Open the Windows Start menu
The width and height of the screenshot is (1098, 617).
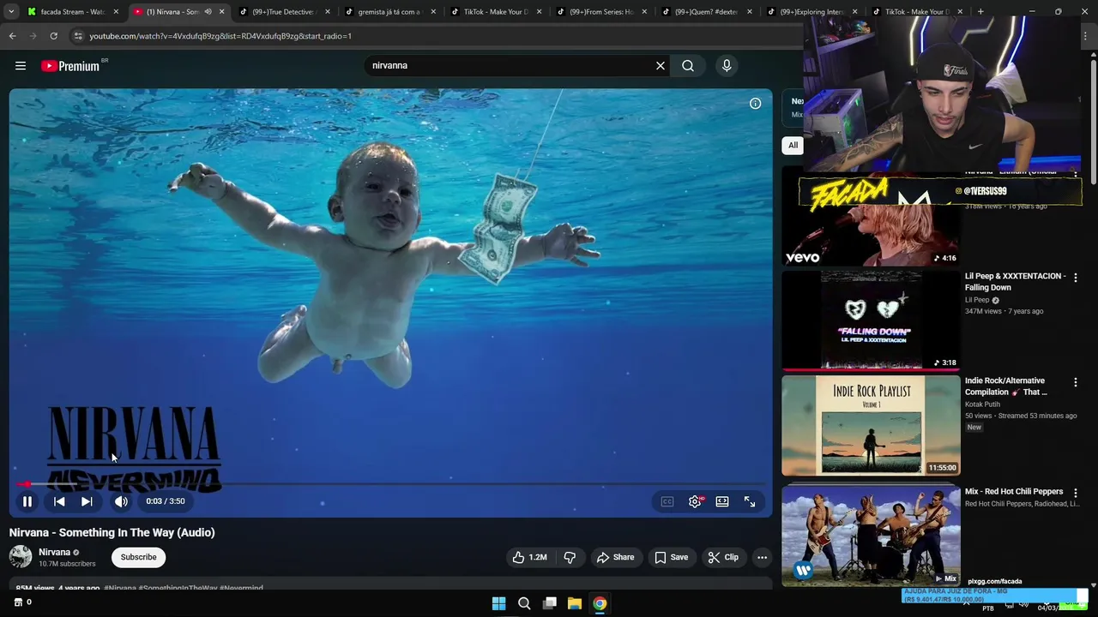(498, 603)
